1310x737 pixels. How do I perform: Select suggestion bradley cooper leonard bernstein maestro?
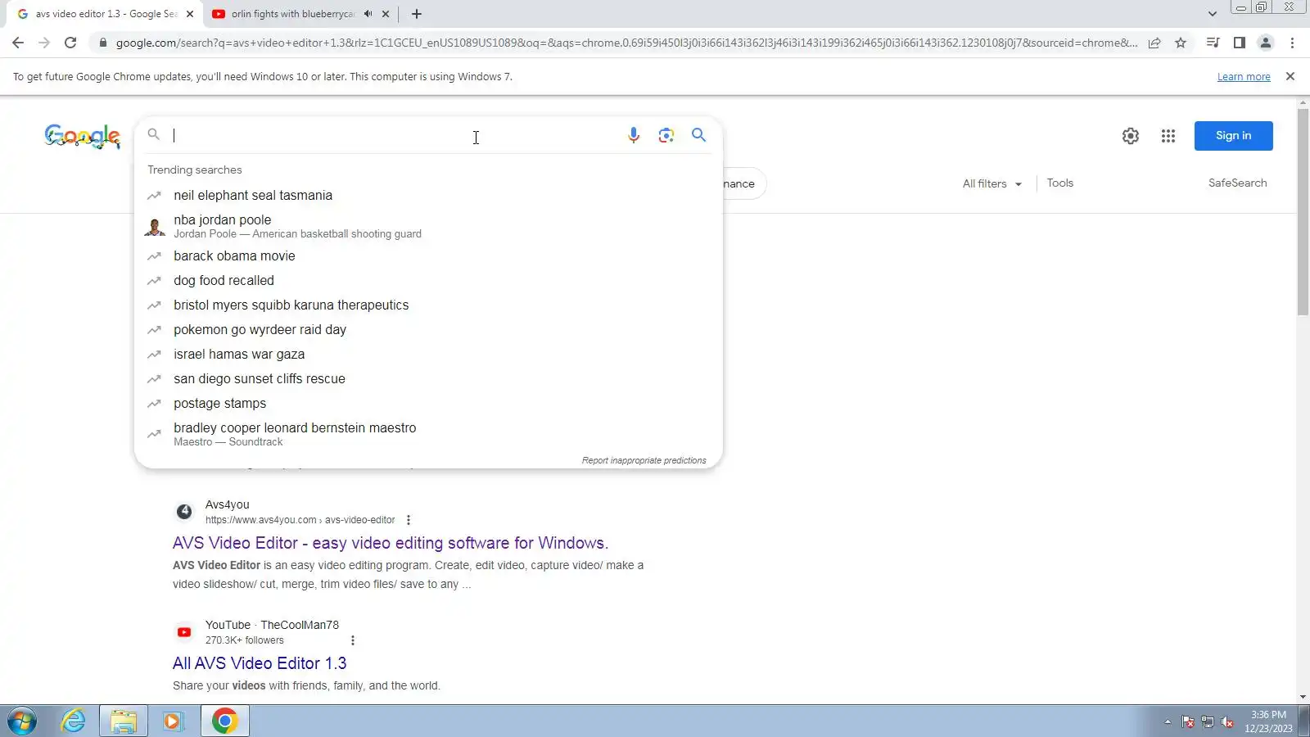pyautogui.click(x=428, y=434)
